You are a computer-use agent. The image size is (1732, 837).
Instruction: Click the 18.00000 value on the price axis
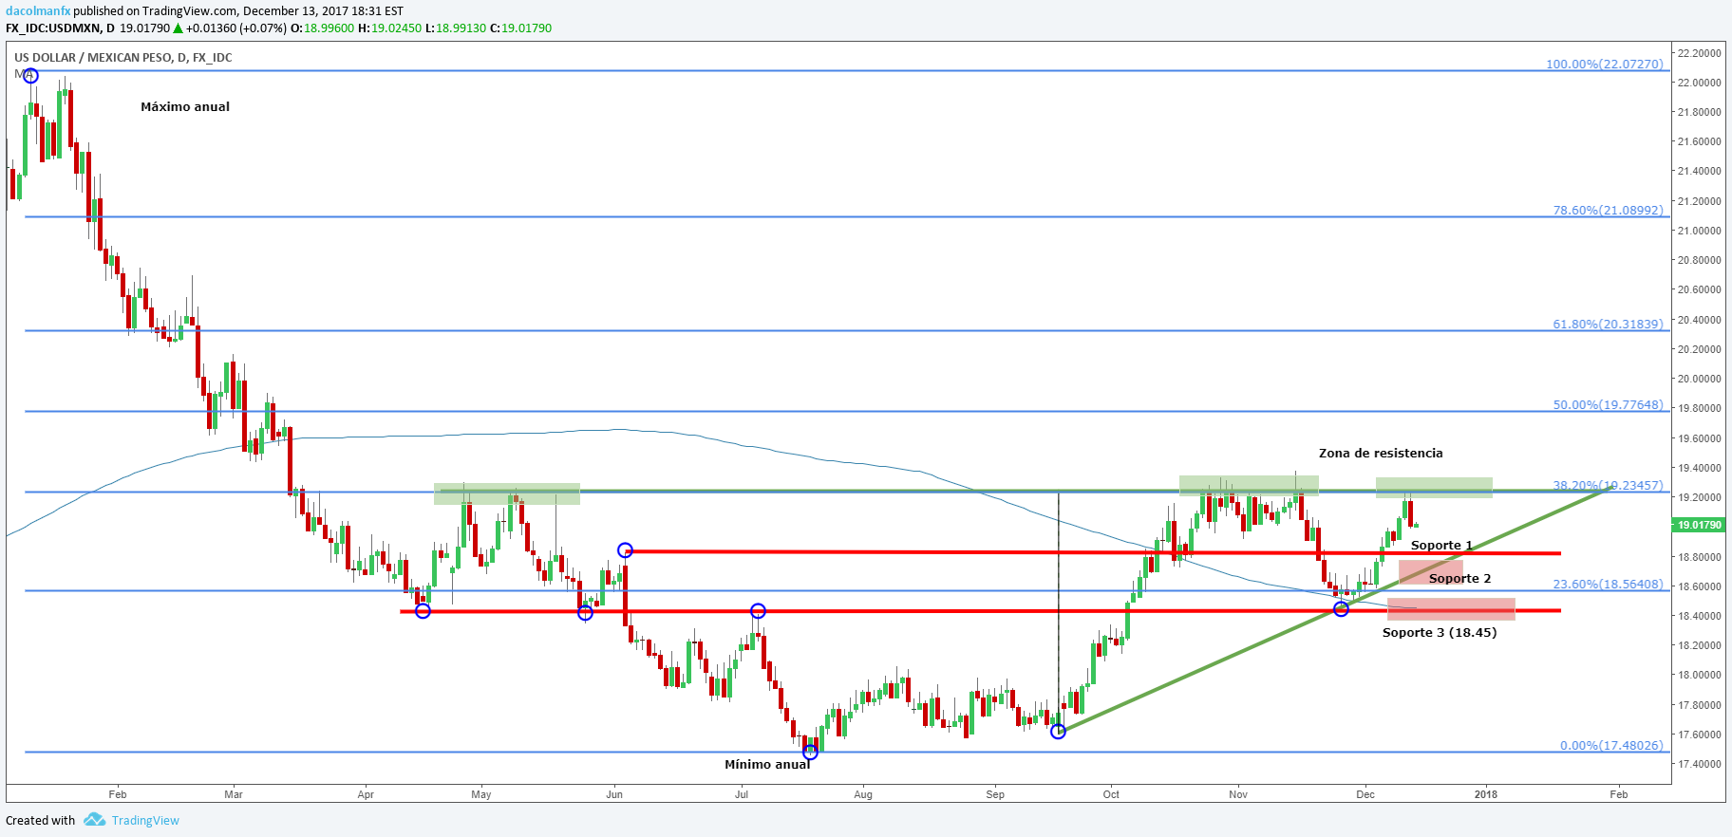[x=1700, y=676]
